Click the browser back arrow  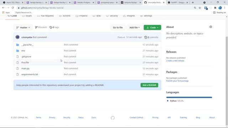coord(3,8)
